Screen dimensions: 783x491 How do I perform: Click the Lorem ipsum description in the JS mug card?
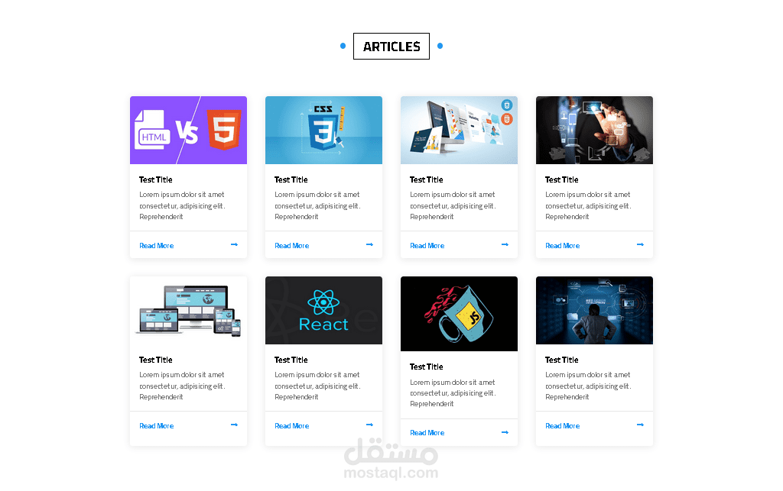click(x=453, y=393)
